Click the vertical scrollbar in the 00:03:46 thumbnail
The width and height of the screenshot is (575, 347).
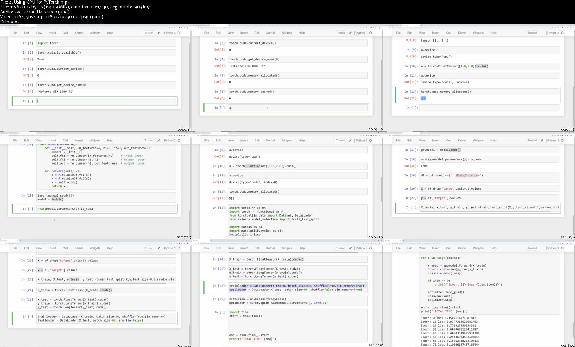(381, 92)
